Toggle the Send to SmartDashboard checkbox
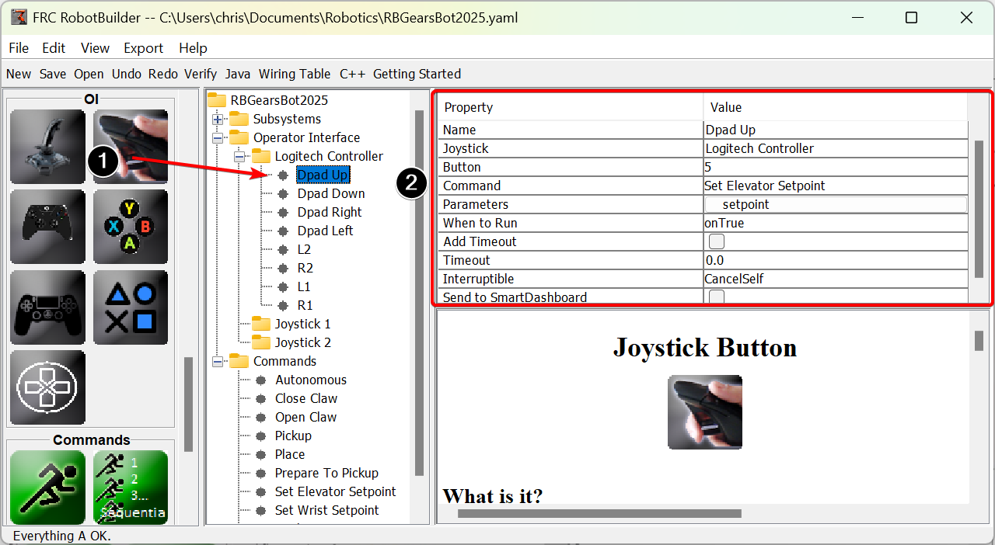The width and height of the screenshot is (995, 545). [717, 297]
